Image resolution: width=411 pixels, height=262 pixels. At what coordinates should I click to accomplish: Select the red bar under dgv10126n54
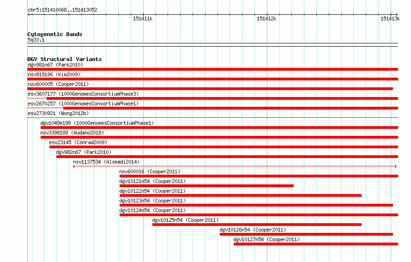click(x=306, y=234)
